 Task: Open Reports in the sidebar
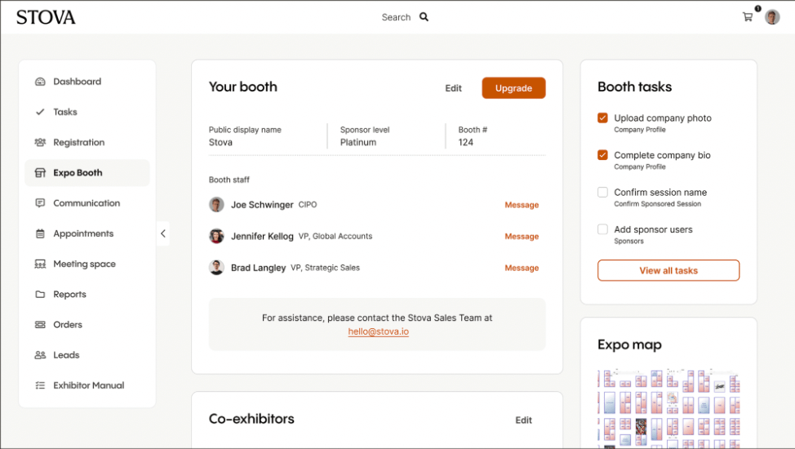click(87, 294)
